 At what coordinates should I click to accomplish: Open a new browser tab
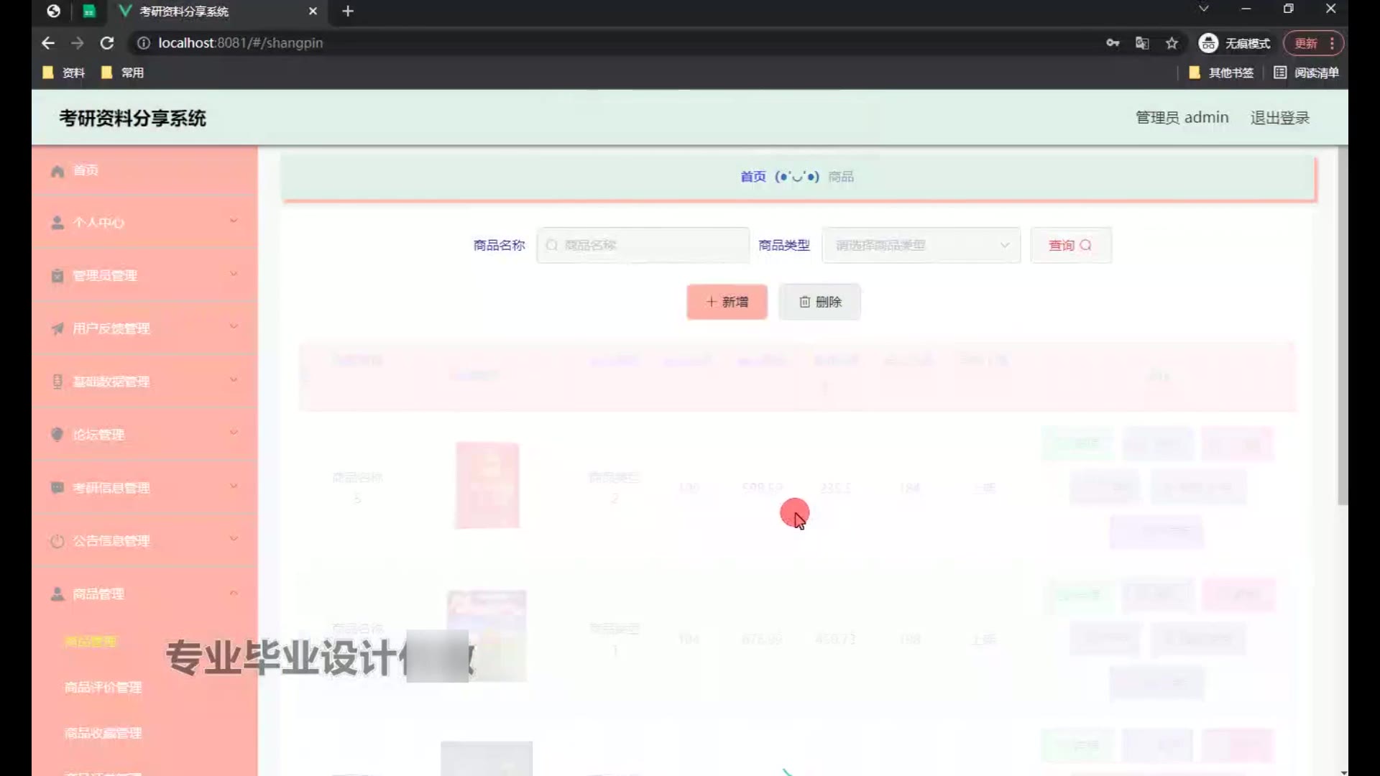pos(348,11)
